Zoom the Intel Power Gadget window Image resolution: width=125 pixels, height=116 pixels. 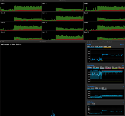pos(91,42)
